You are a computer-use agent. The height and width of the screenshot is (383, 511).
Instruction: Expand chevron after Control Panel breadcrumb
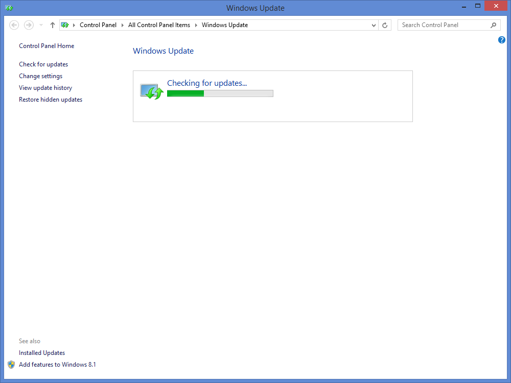pyautogui.click(x=122, y=25)
